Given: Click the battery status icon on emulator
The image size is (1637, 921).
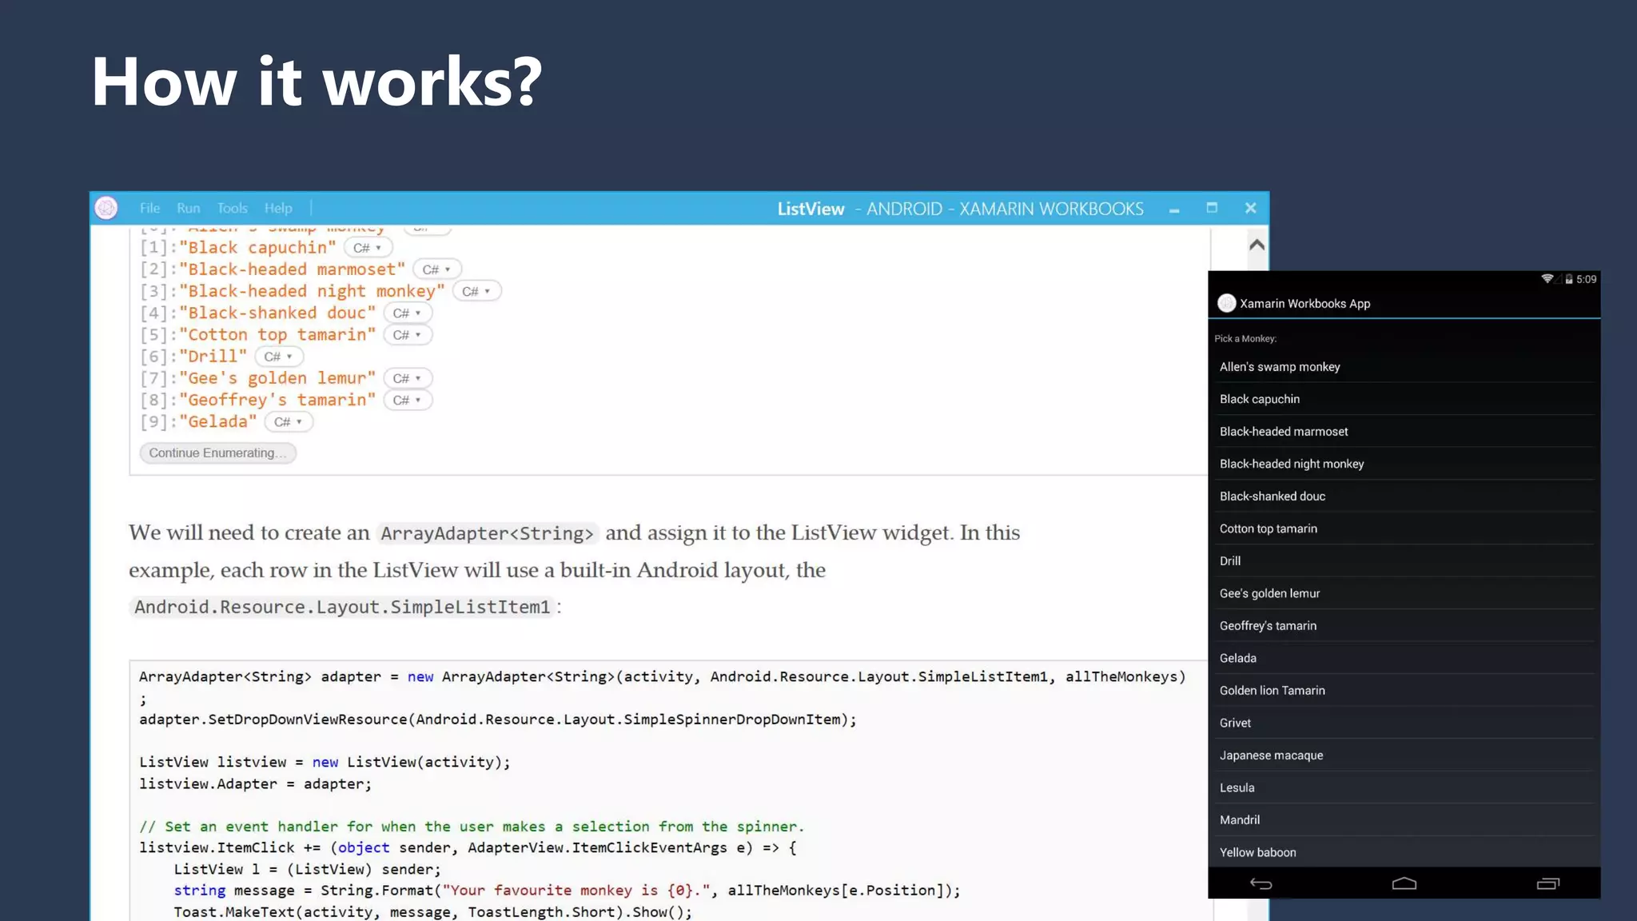Looking at the screenshot, I should click(x=1569, y=279).
